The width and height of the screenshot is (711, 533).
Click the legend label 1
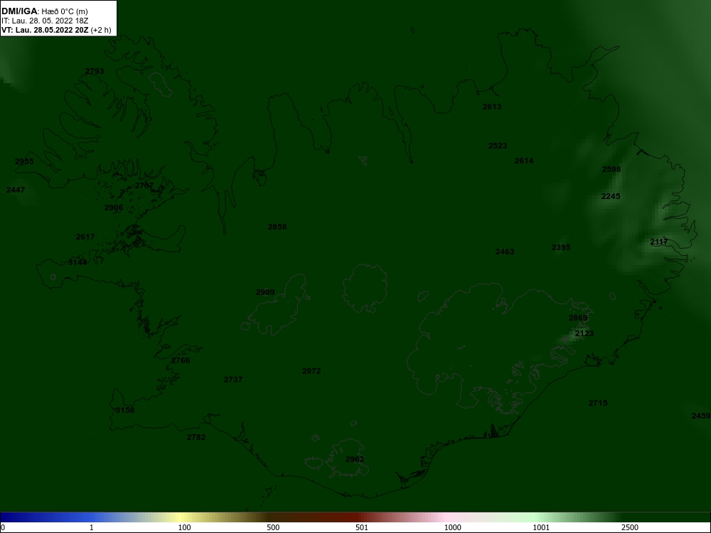pyautogui.click(x=92, y=527)
